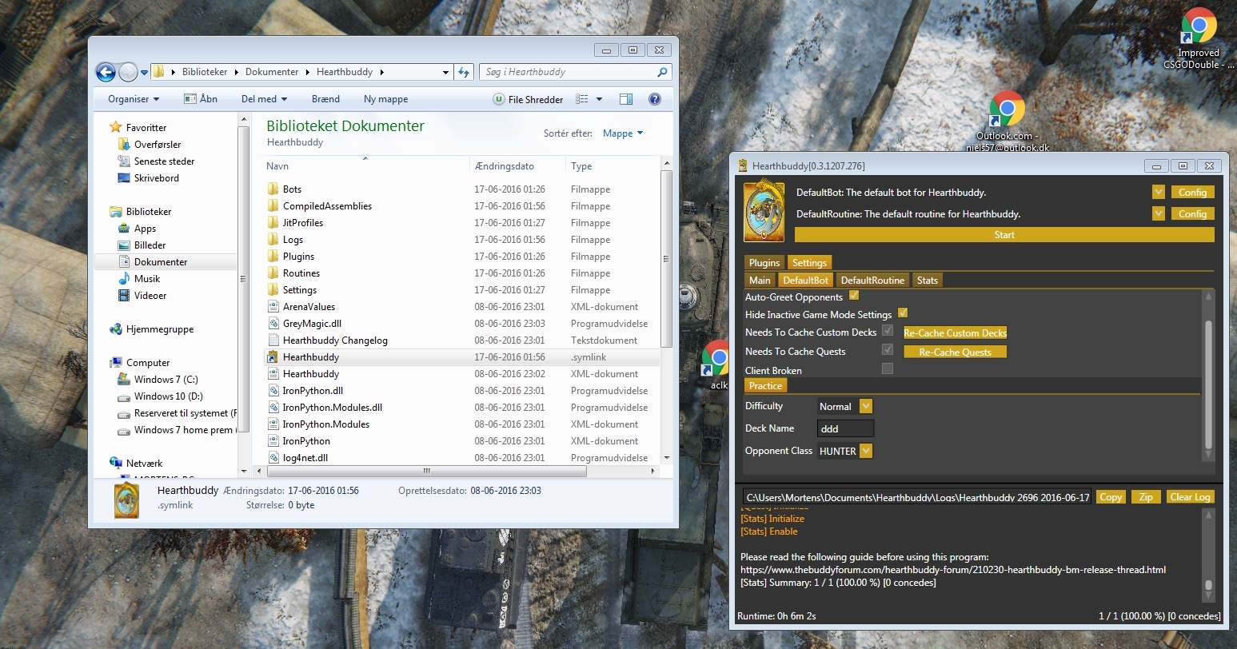
Task: Click the Hearthbuddy .symlink file icon
Action: [x=273, y=357]
